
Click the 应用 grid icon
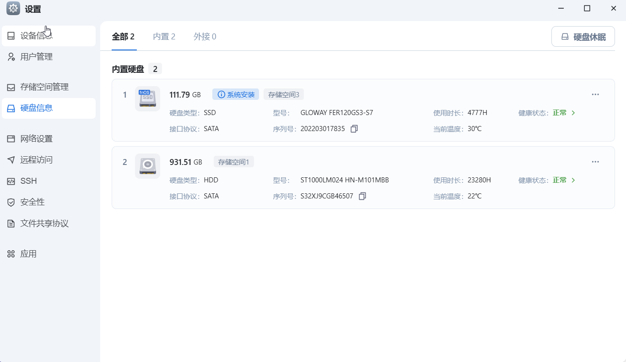11,254
